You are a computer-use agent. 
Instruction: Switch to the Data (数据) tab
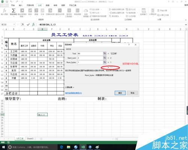(x=47, y=5)
